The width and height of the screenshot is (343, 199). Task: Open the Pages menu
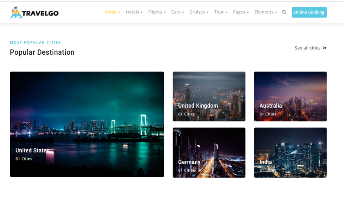tap(241, 12)
